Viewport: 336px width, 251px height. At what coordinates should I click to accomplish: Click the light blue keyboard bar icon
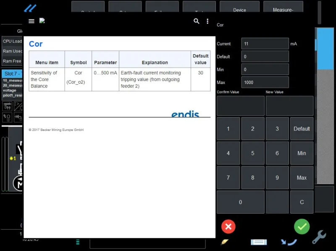point(259,242)
